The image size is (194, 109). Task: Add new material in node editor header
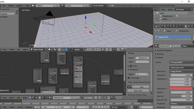point(75,97)
